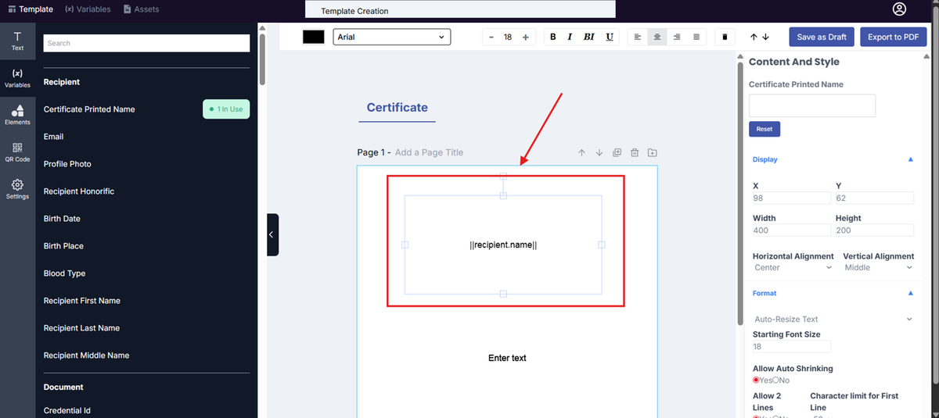This screenshot has height=418, width=939.
Task: Click Add a Page Title placeholder
Action: 429,152
